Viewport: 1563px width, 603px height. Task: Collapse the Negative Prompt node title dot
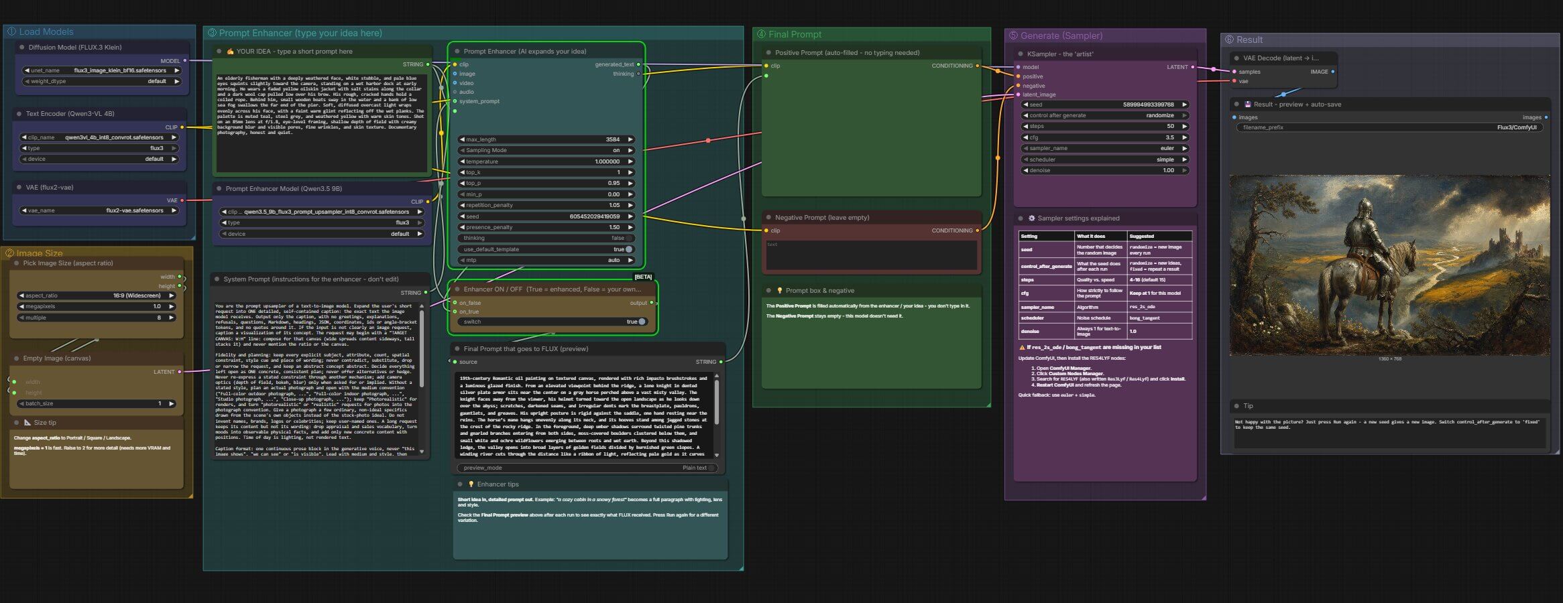click(x=768, y=218)
